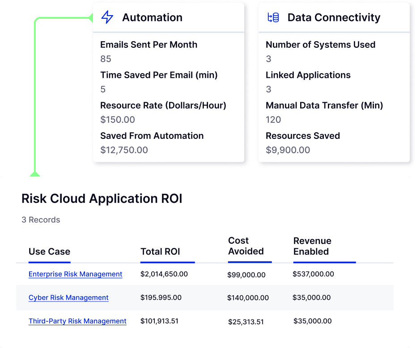Click the $150.00 resource rate value

(x=118, y=120)
